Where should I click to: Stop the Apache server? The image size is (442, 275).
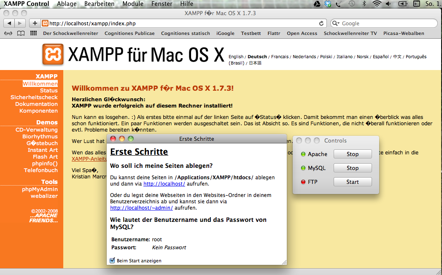tap(353, 154)
